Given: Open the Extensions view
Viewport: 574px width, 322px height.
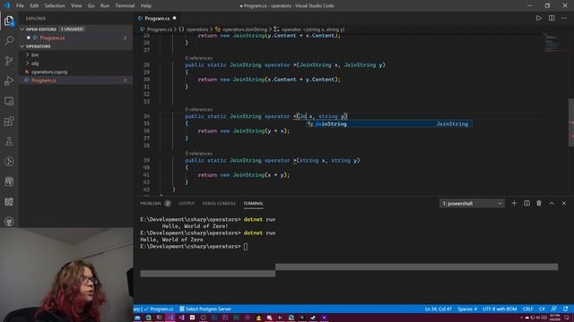Looking at the screenshot, I should coord(9,122).
